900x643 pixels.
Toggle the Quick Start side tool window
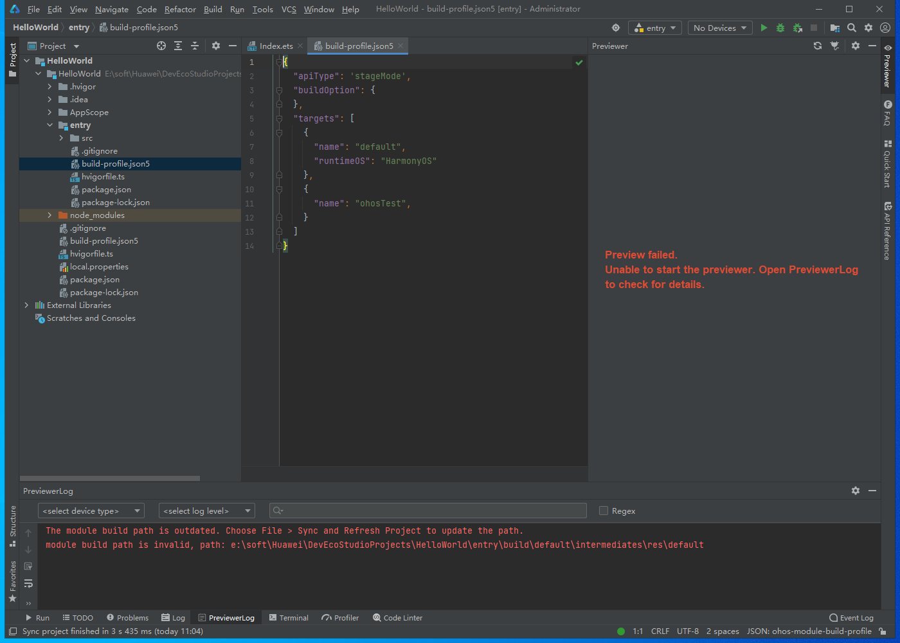[888, 163]
